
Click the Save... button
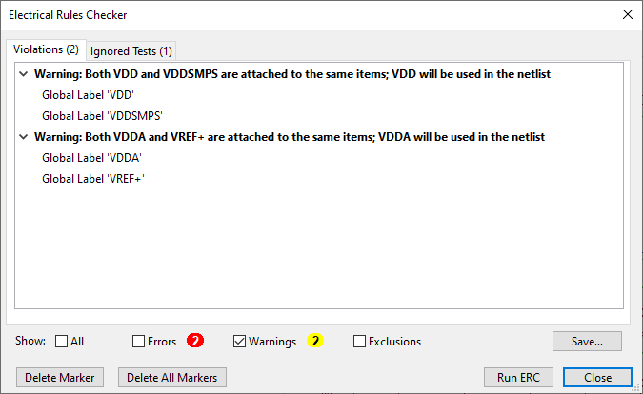point(587,341)
